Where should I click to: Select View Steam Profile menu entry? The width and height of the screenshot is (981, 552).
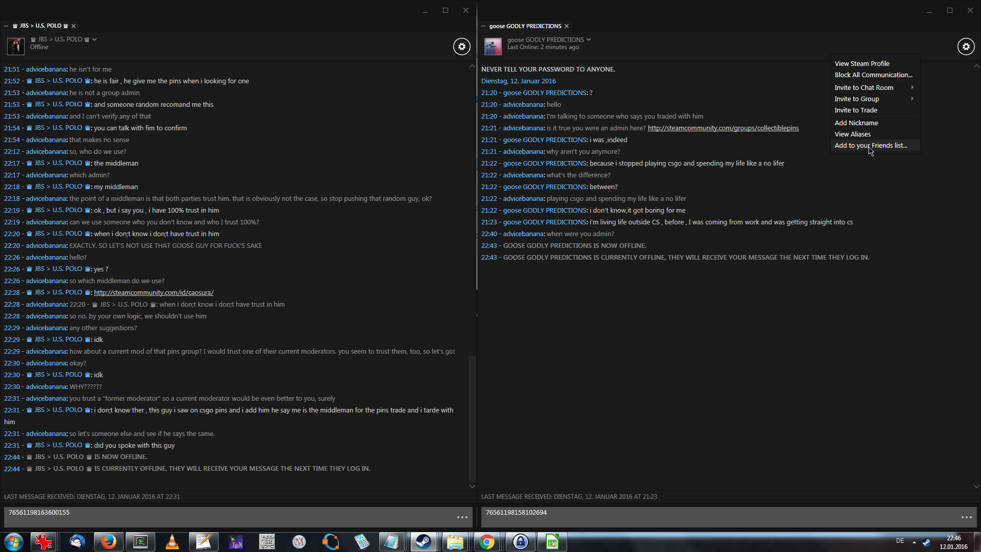pyautogui.click(x=862, y=63)
